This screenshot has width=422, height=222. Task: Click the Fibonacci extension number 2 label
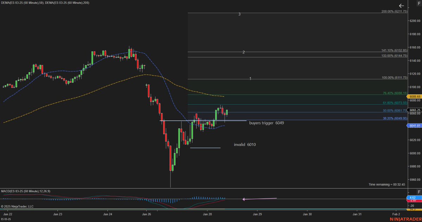coord(243,52)
